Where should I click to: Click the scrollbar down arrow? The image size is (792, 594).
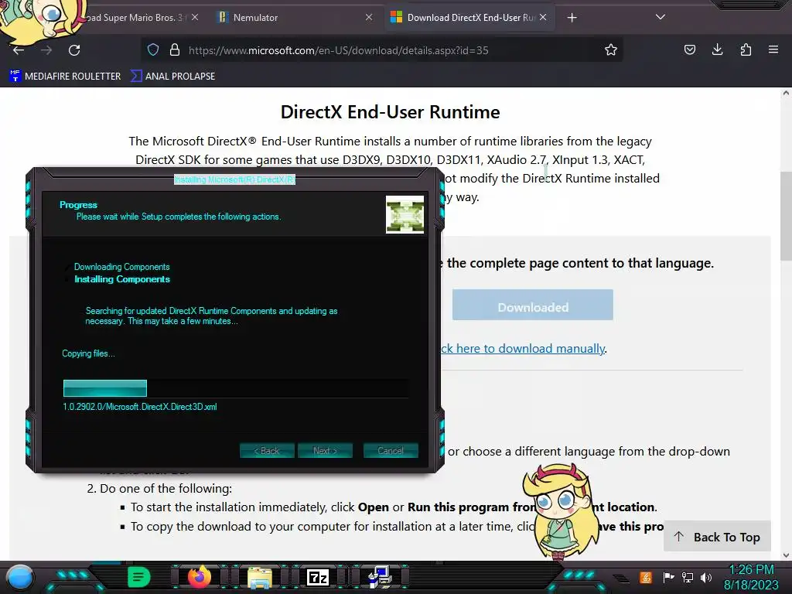point(786,555)
